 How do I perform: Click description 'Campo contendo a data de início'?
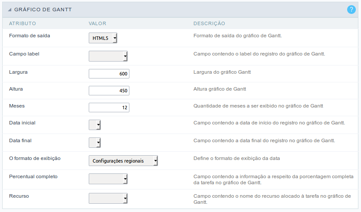(x=269, y=123)
